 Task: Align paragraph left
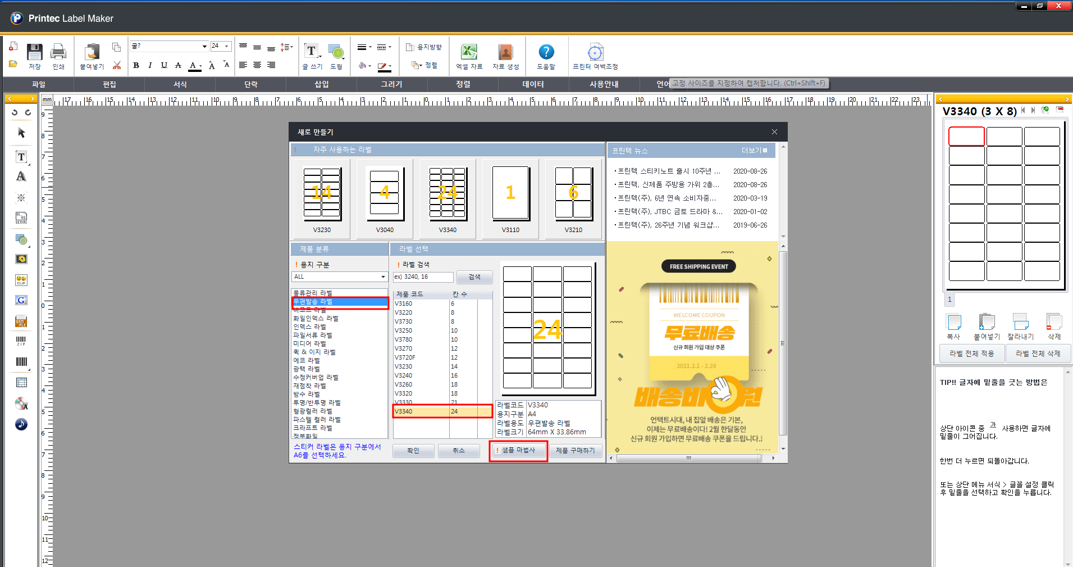click(243, 65)
